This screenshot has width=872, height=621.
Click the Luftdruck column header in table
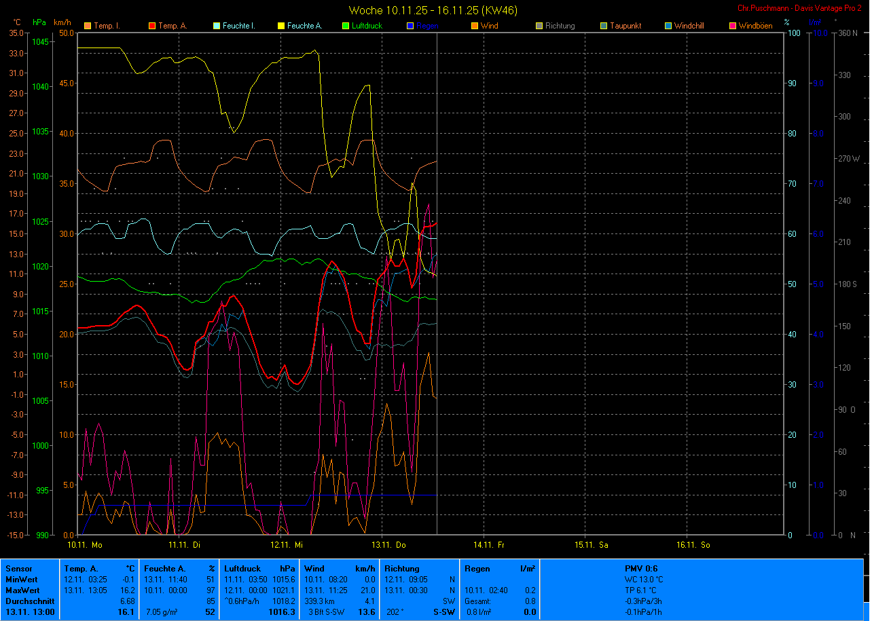pyautogui.click(x=242, y=568)
